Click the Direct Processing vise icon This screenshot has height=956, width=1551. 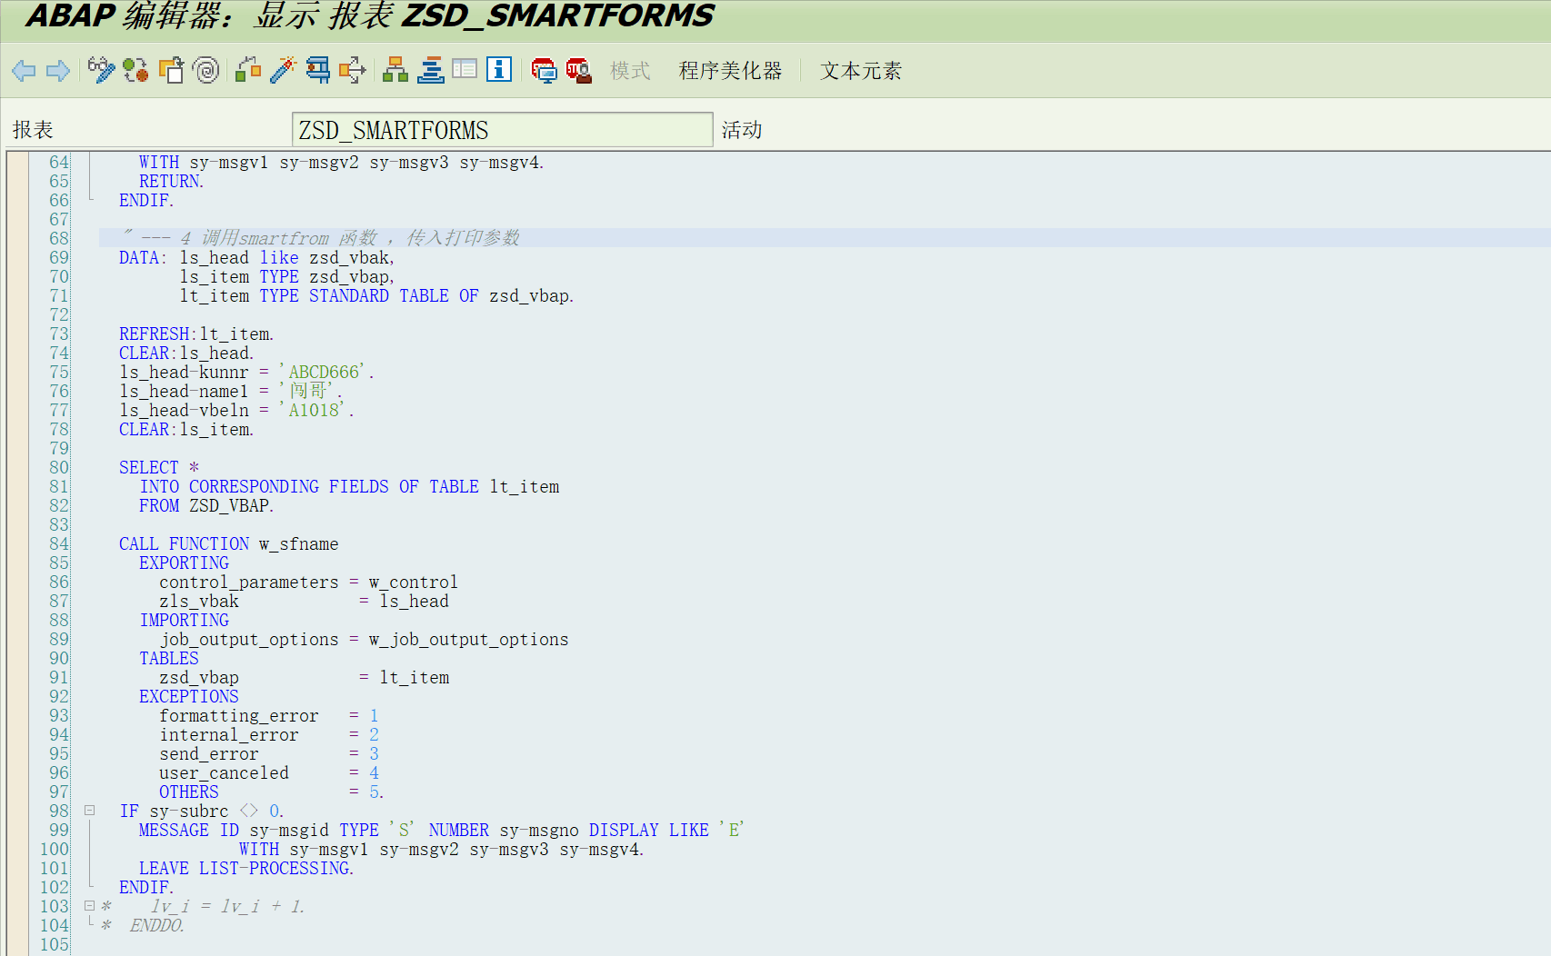click(318, 70)
